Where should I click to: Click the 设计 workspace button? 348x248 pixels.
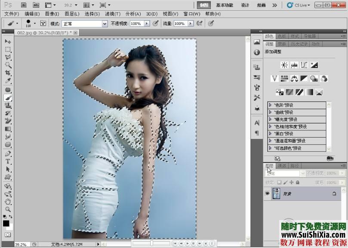245,5
